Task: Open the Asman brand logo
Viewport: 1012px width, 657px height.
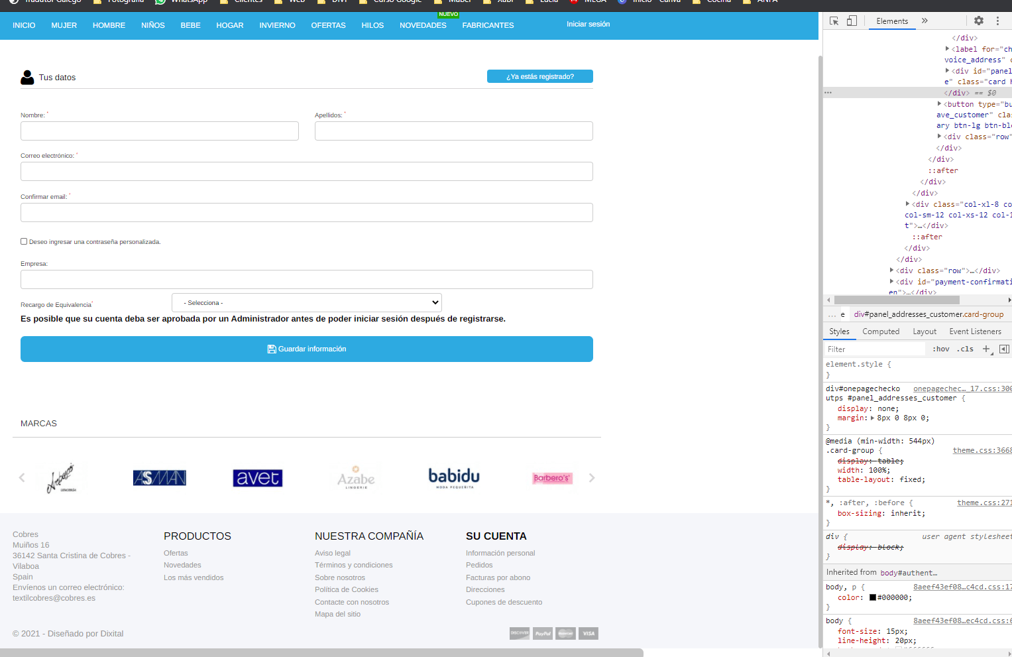Action: [x=160, y=477]
